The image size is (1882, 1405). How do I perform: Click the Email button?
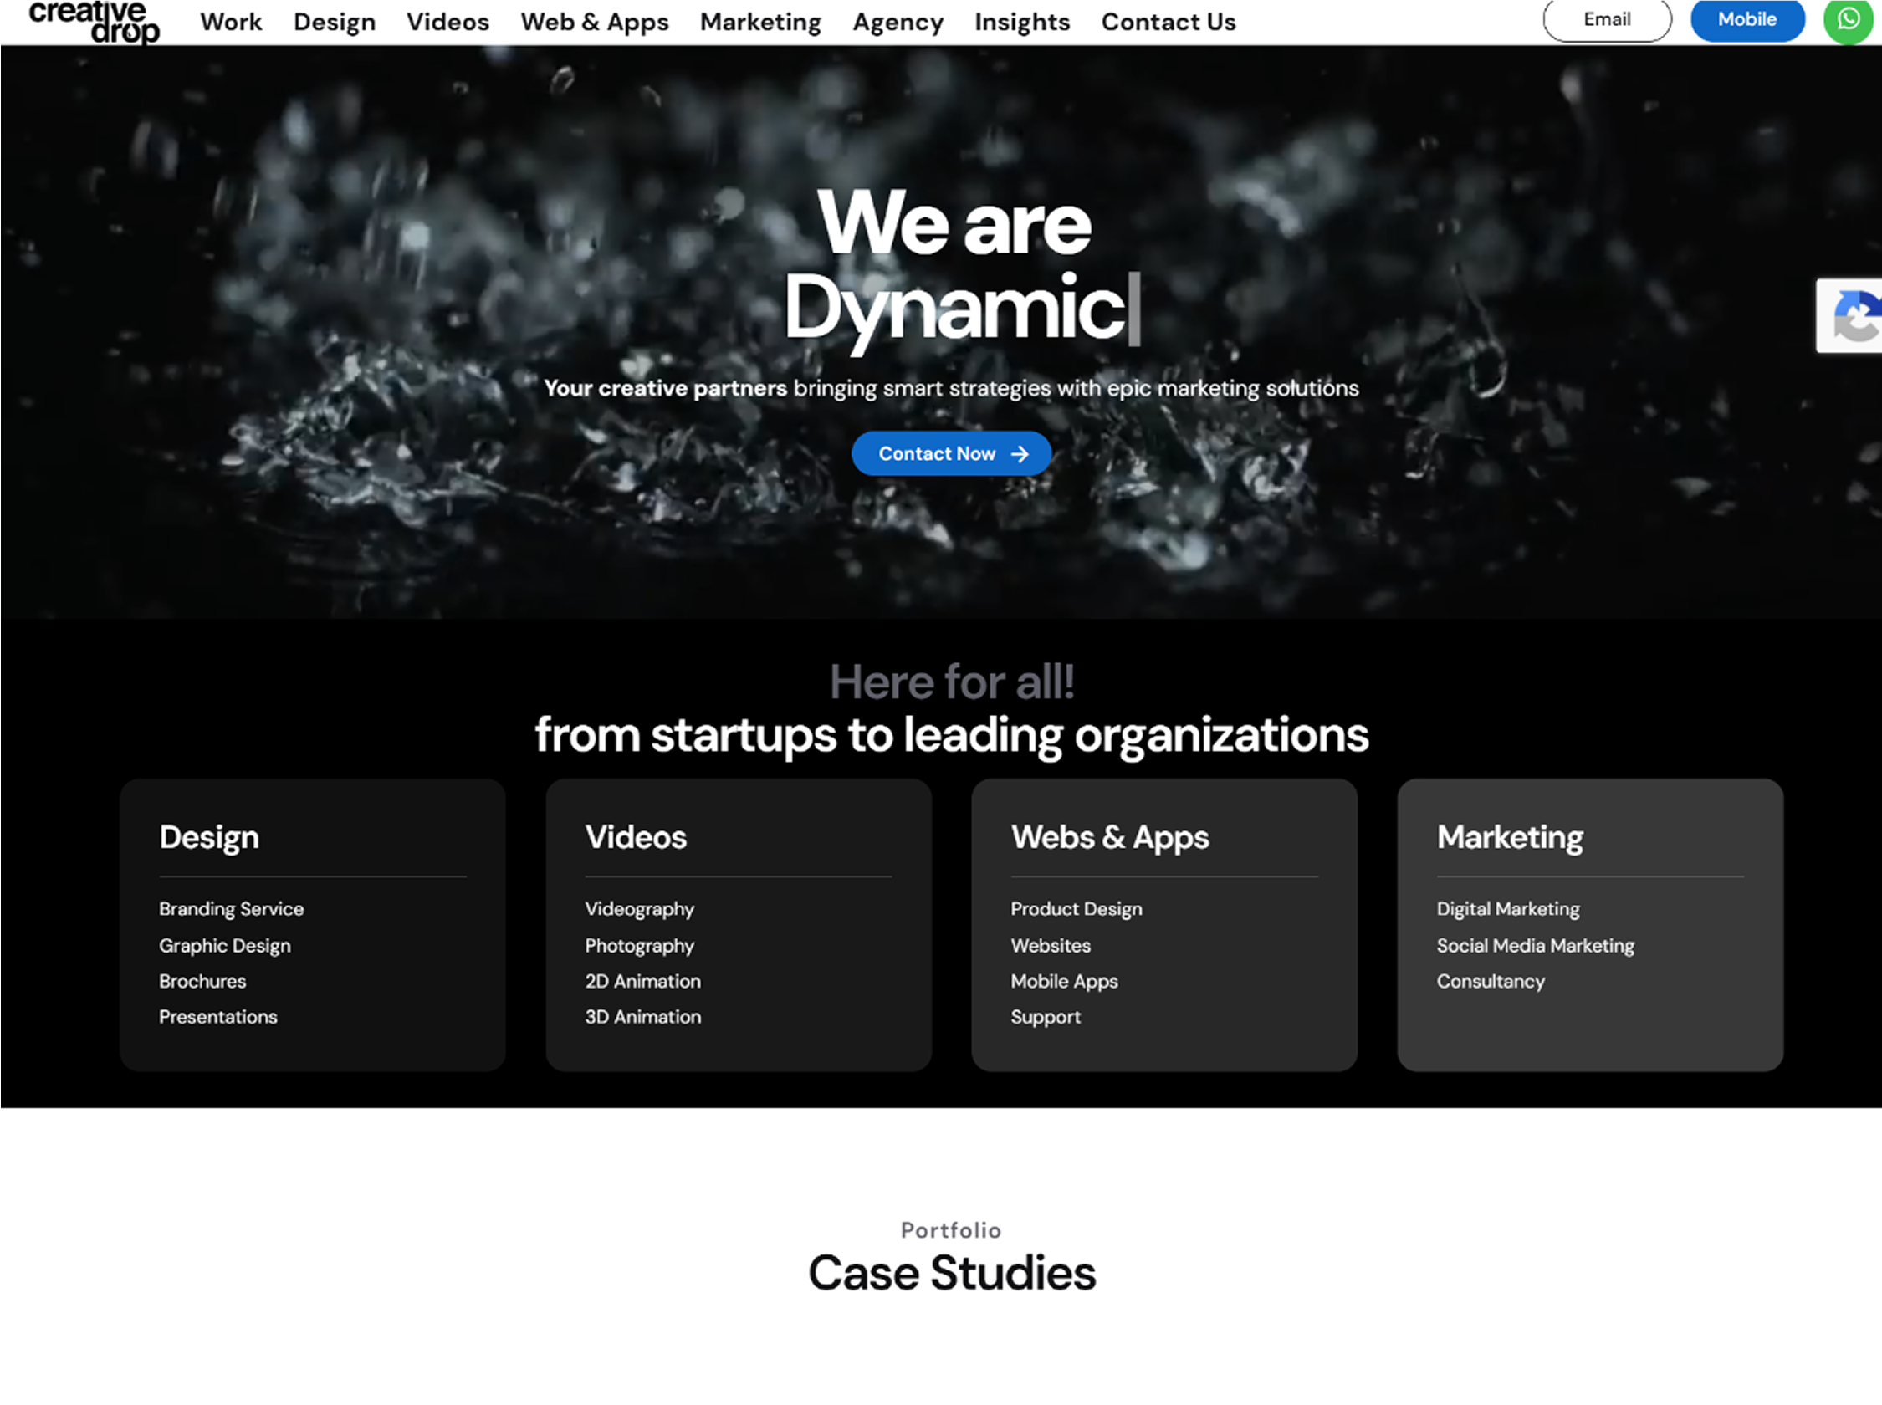pos(1607,19)
